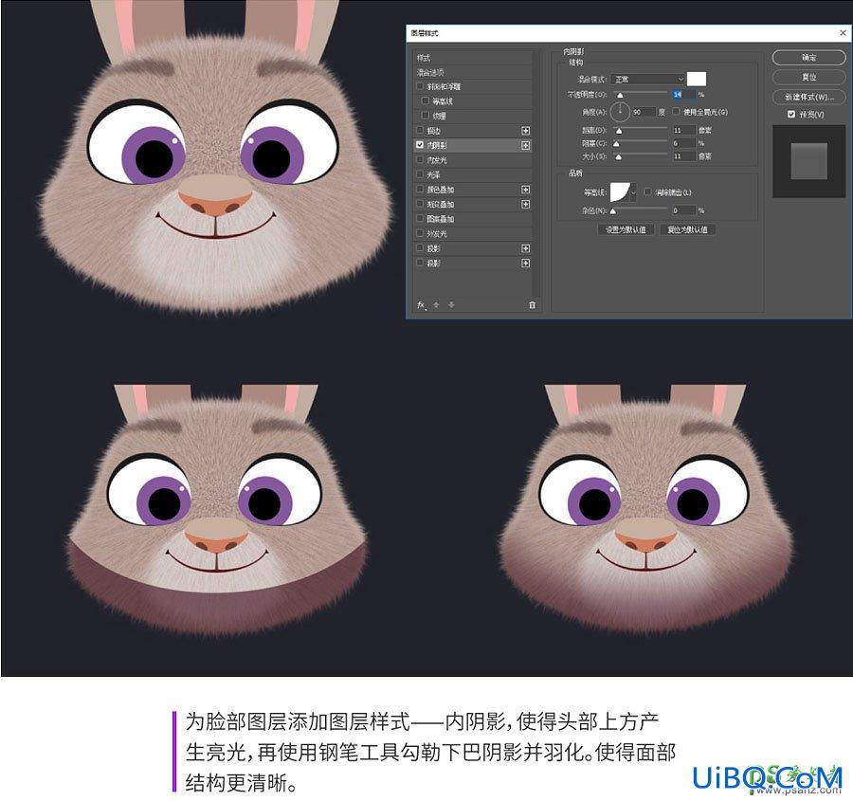Select the 样式 row in the list
The width and height of the screenshot is (853, 801).
click(x=473, y=58)
